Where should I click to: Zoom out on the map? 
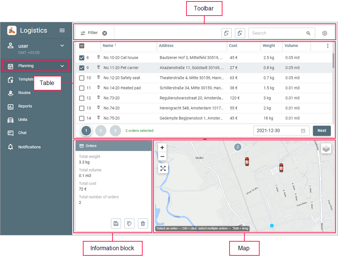(162, 157)
